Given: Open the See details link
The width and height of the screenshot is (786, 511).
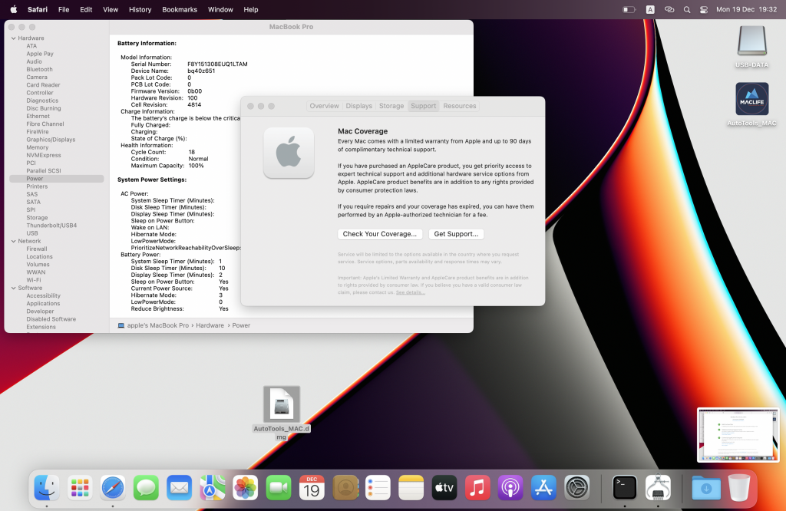Looking at the screenshot, I should [x=410, y=292].
